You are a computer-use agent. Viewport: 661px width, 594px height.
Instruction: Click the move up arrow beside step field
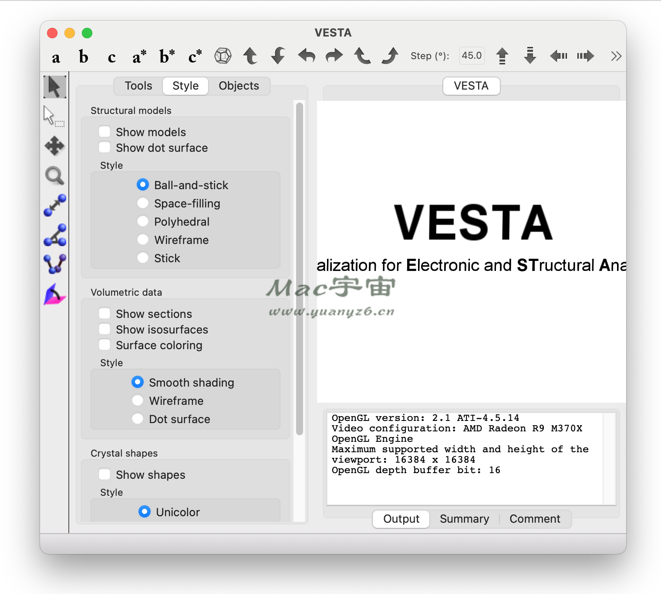click(x=502, y=56)
